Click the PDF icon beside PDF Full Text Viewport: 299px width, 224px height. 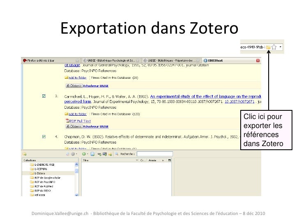[67, 121]
